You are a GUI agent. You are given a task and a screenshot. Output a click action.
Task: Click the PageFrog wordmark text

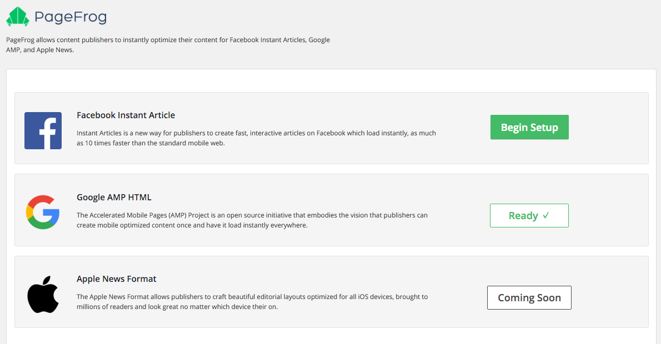coord(71,17)
